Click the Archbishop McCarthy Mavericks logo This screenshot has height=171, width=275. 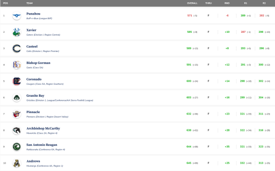(x=16, y=130)
